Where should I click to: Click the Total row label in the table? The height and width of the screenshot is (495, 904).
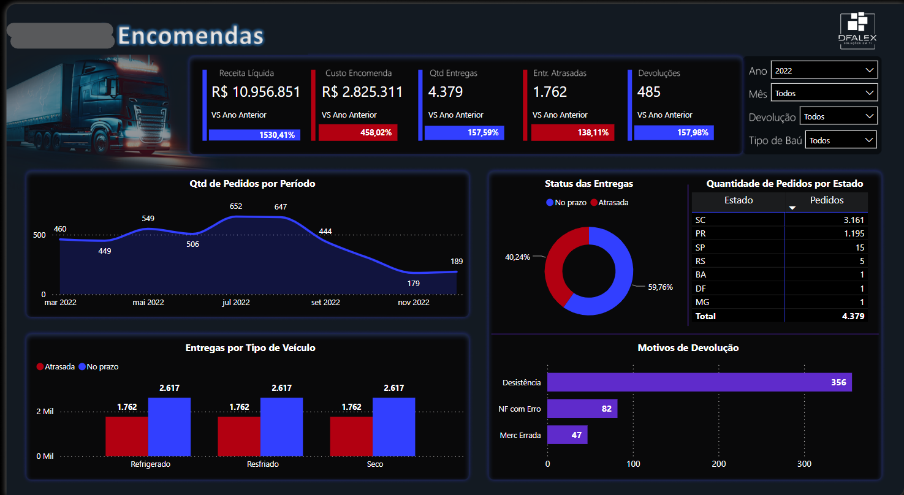point(705,316)
